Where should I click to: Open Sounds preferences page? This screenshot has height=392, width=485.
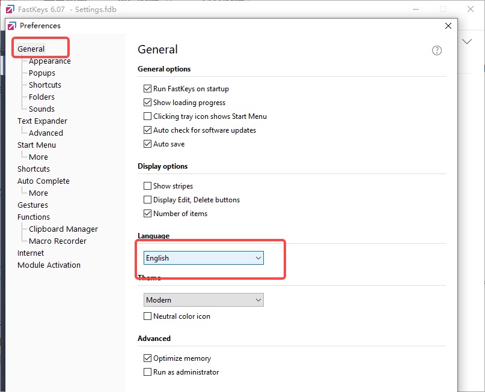[41, 109]
